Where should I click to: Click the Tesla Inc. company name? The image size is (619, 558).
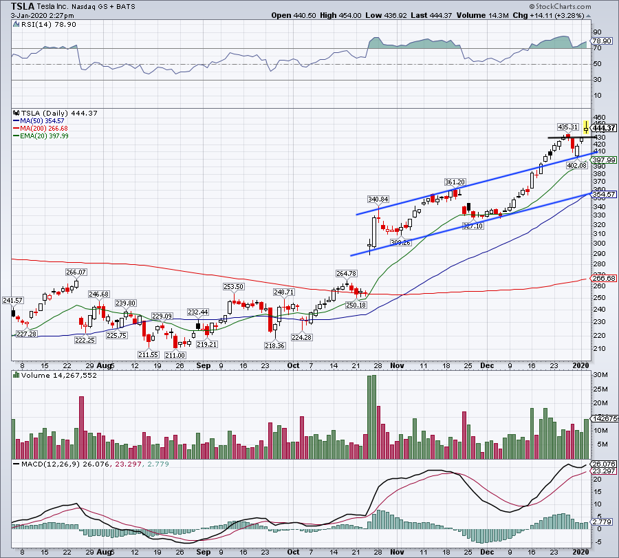coord(52,7)
